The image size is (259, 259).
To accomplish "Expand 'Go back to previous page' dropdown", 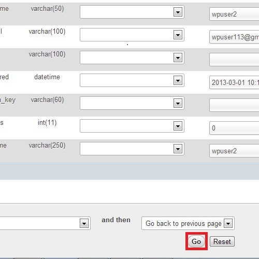I will click(188, 223).
